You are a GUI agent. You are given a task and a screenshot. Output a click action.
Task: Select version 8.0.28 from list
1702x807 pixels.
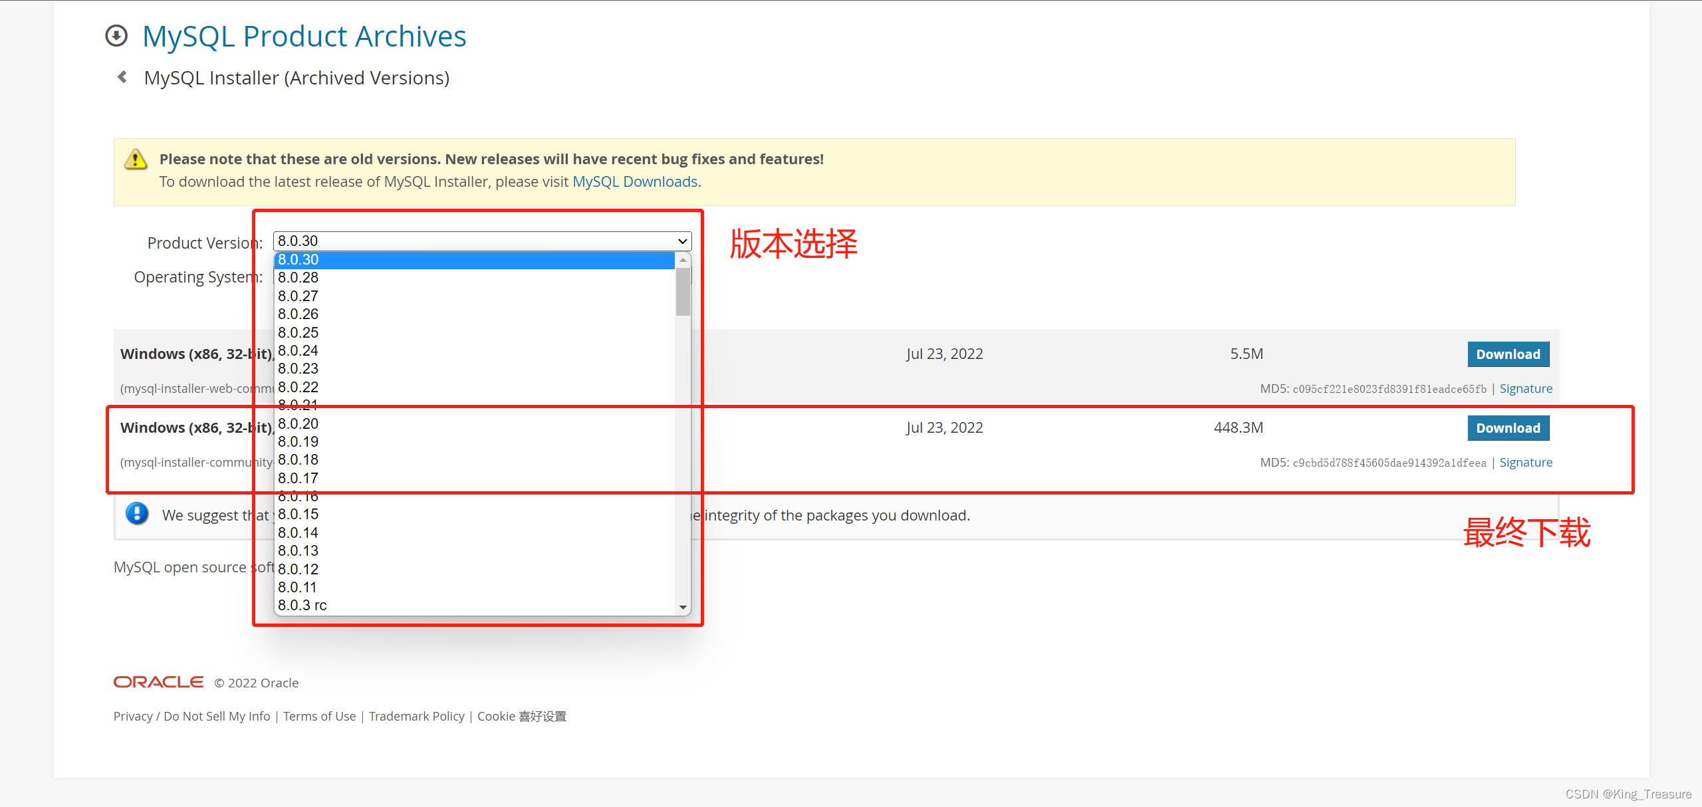[x=298, y=278]
